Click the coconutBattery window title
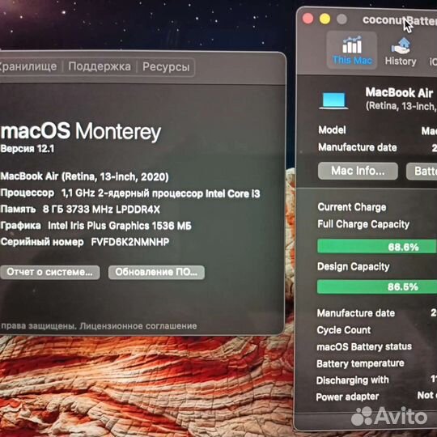Image resolution: width=437 pixels, height=437 pixels. pos(400,20)
